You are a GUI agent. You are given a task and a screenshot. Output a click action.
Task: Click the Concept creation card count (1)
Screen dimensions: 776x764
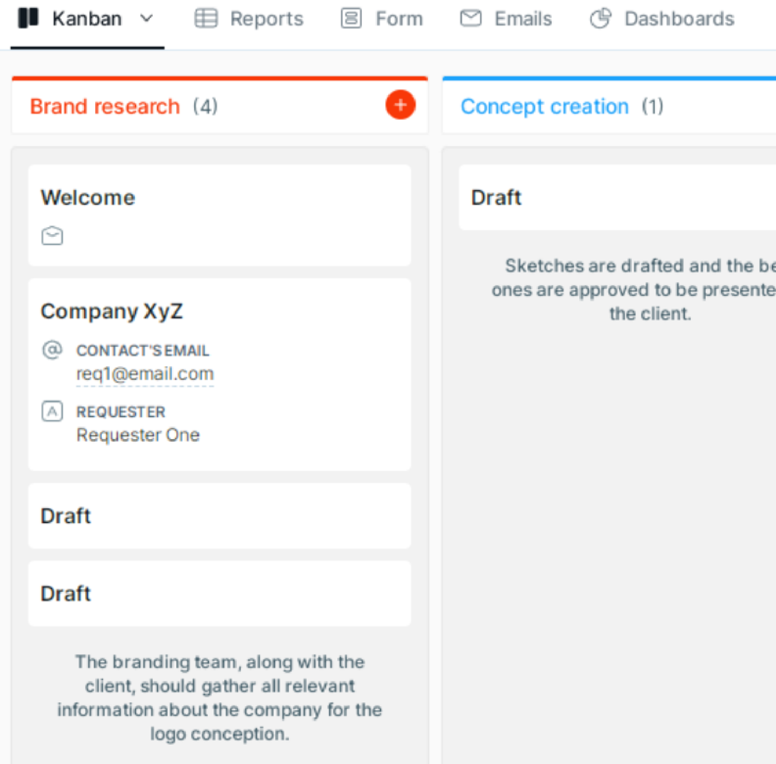pos(653,106)
